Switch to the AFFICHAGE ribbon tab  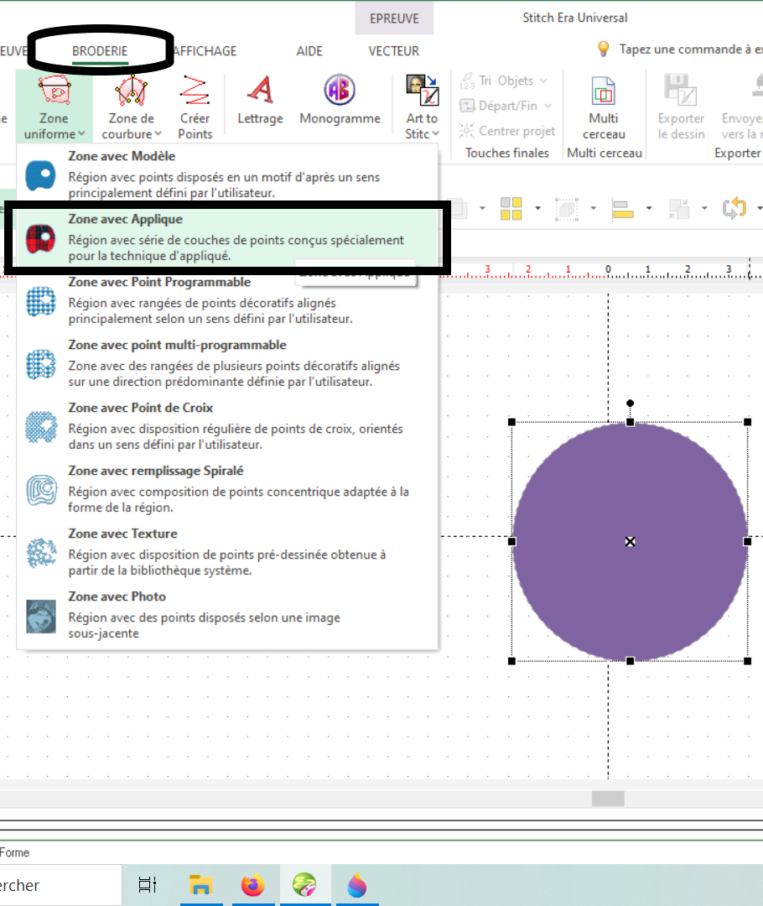(x=205, y=51)
